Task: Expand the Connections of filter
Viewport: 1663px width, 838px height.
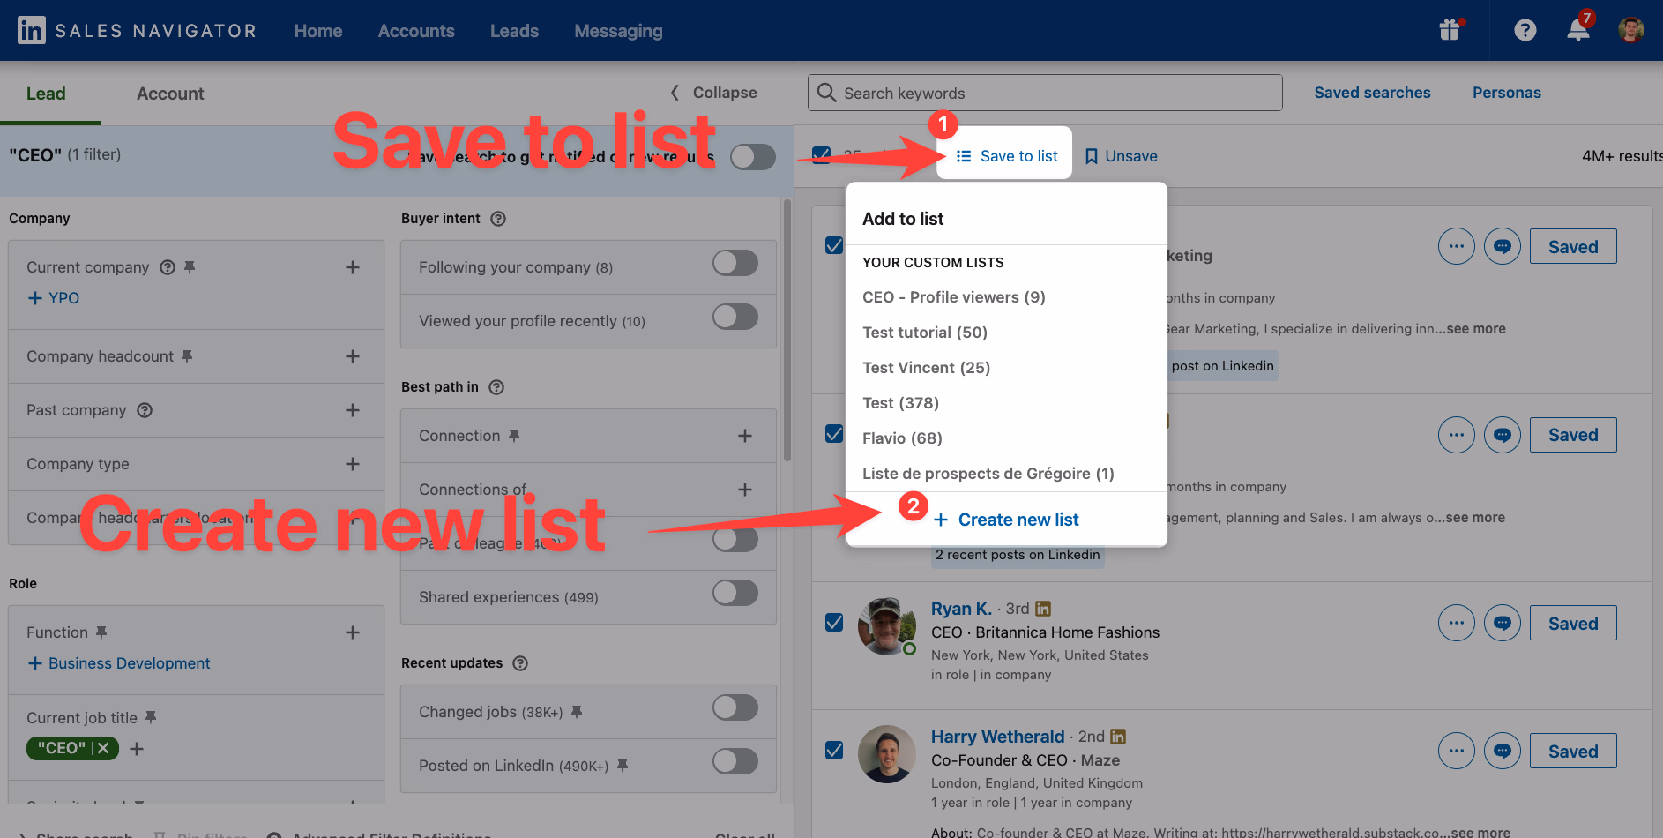Action: point(745,490)
